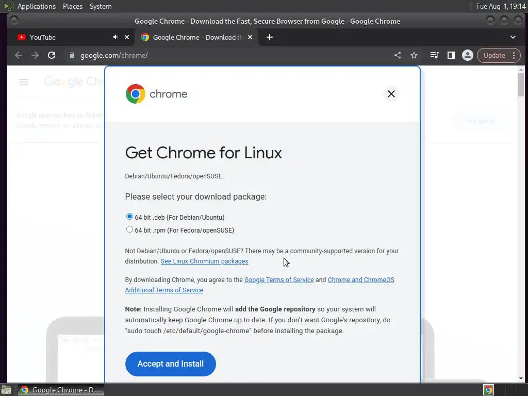Click the page vertical scrollbar thumb
The image size is (528, 396).
click(521, 84)
